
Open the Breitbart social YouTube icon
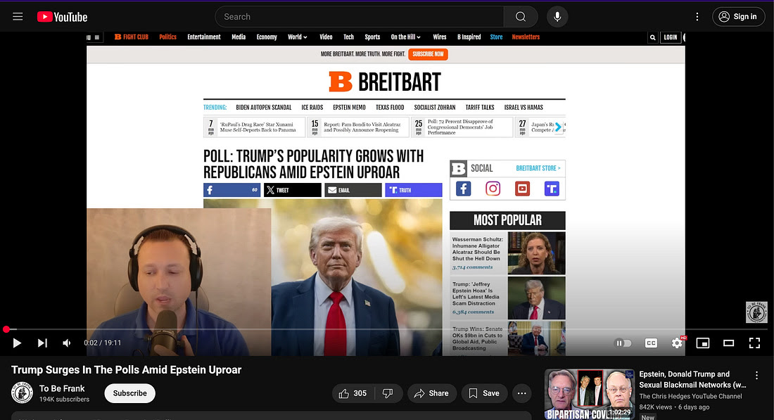pyautogui.click(x=522, y=189)
